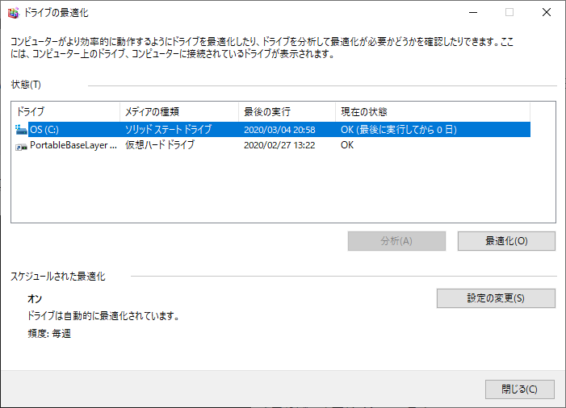Click the 2020/02/27 13:22 last run cell

click(x=279, y=145)
